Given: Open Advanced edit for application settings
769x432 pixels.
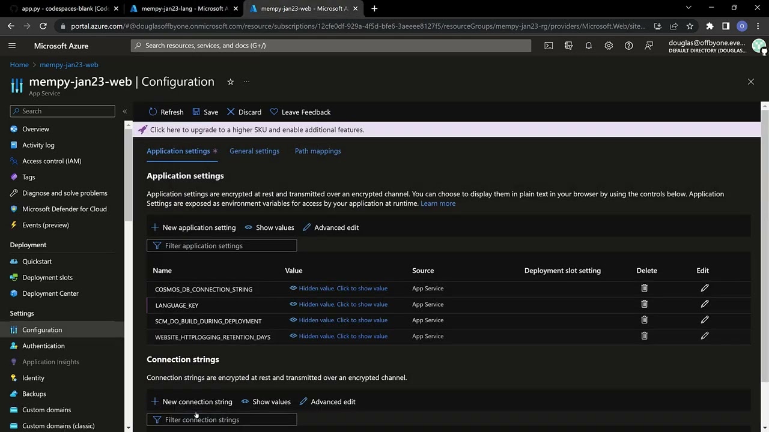Looking at the screenshot, I should coord(331,227).
